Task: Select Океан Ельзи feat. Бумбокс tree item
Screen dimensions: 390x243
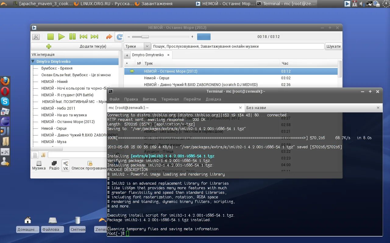Action: click(76, 75)
